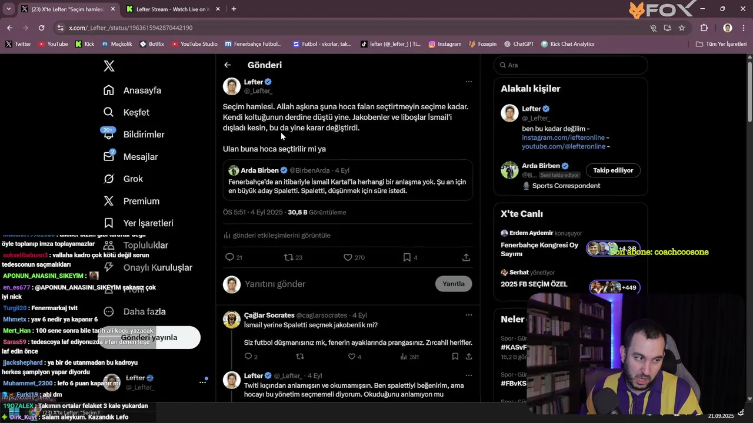
Task: Repost Çağlar Socrates reply
Action: tap(300, 357)
